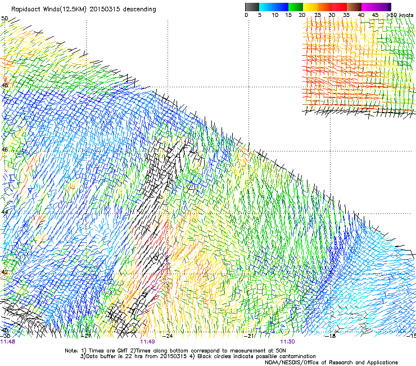Click the longitude label -24
The width and height of the screenshot is (416, 366).
168,336
